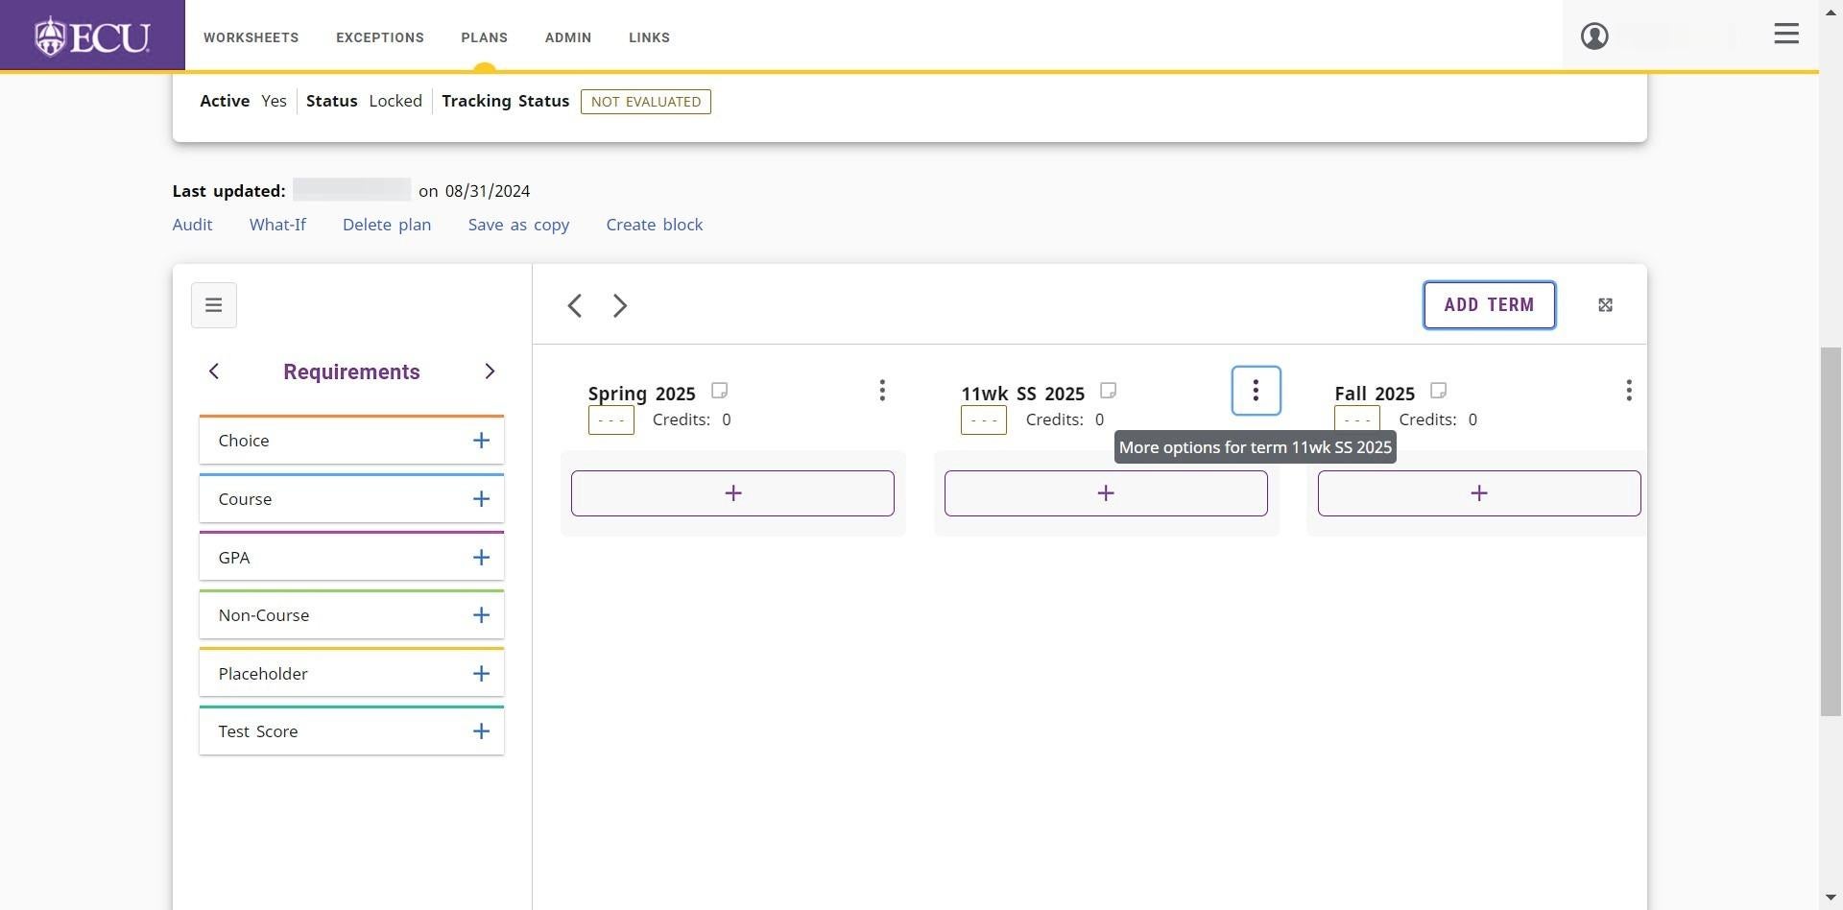
Task: Add a Placeholder requirement with plus
Action: click(481, 674)
